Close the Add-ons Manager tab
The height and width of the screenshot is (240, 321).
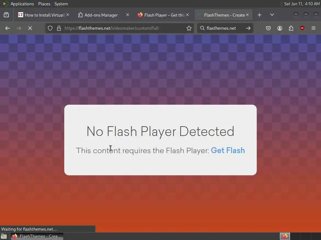(128, 15)
